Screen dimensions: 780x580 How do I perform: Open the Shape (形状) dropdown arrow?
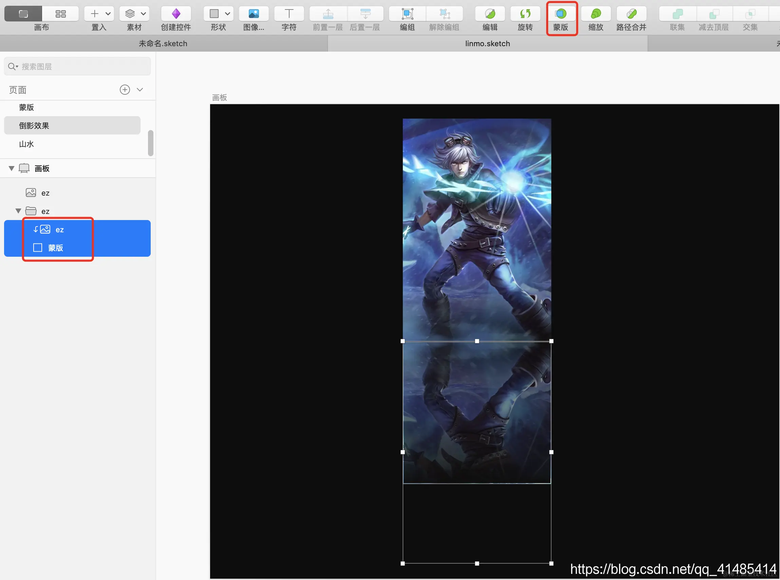click(x=227, y=14)
